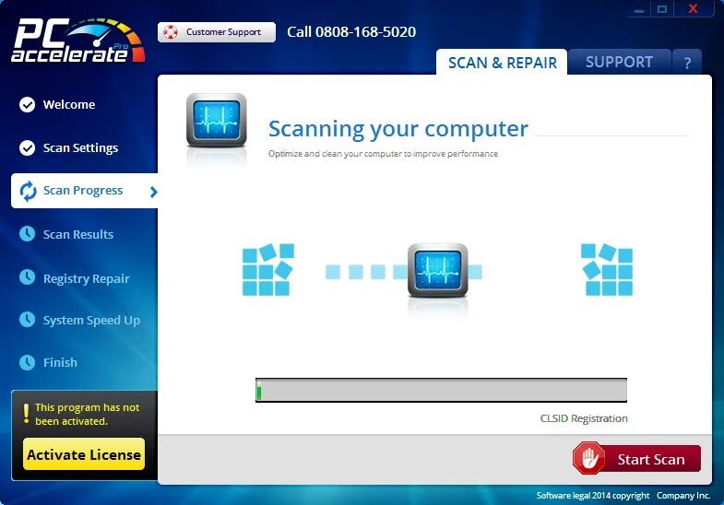Click the Customer Support button
The image size is (724, 505).
pos(217,32)
